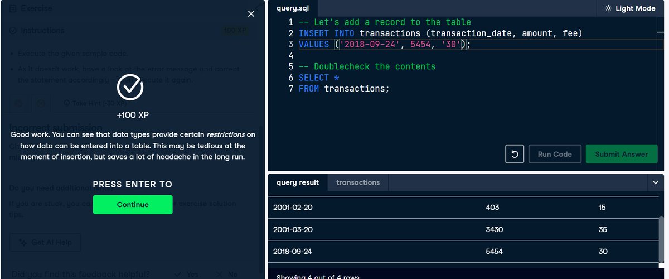Open the query result tab
Viewport: 669px width, 279px height.
point(298,182)
